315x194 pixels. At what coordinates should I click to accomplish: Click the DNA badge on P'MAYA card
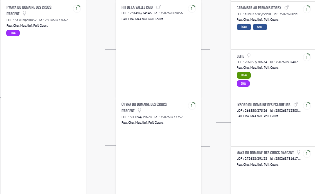point(13,33)
